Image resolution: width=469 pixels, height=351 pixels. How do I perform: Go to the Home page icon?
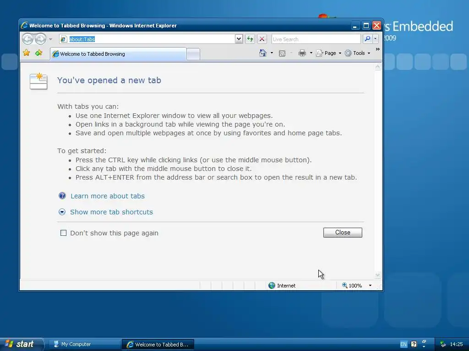pyautogui.click(x=262, y=53)
